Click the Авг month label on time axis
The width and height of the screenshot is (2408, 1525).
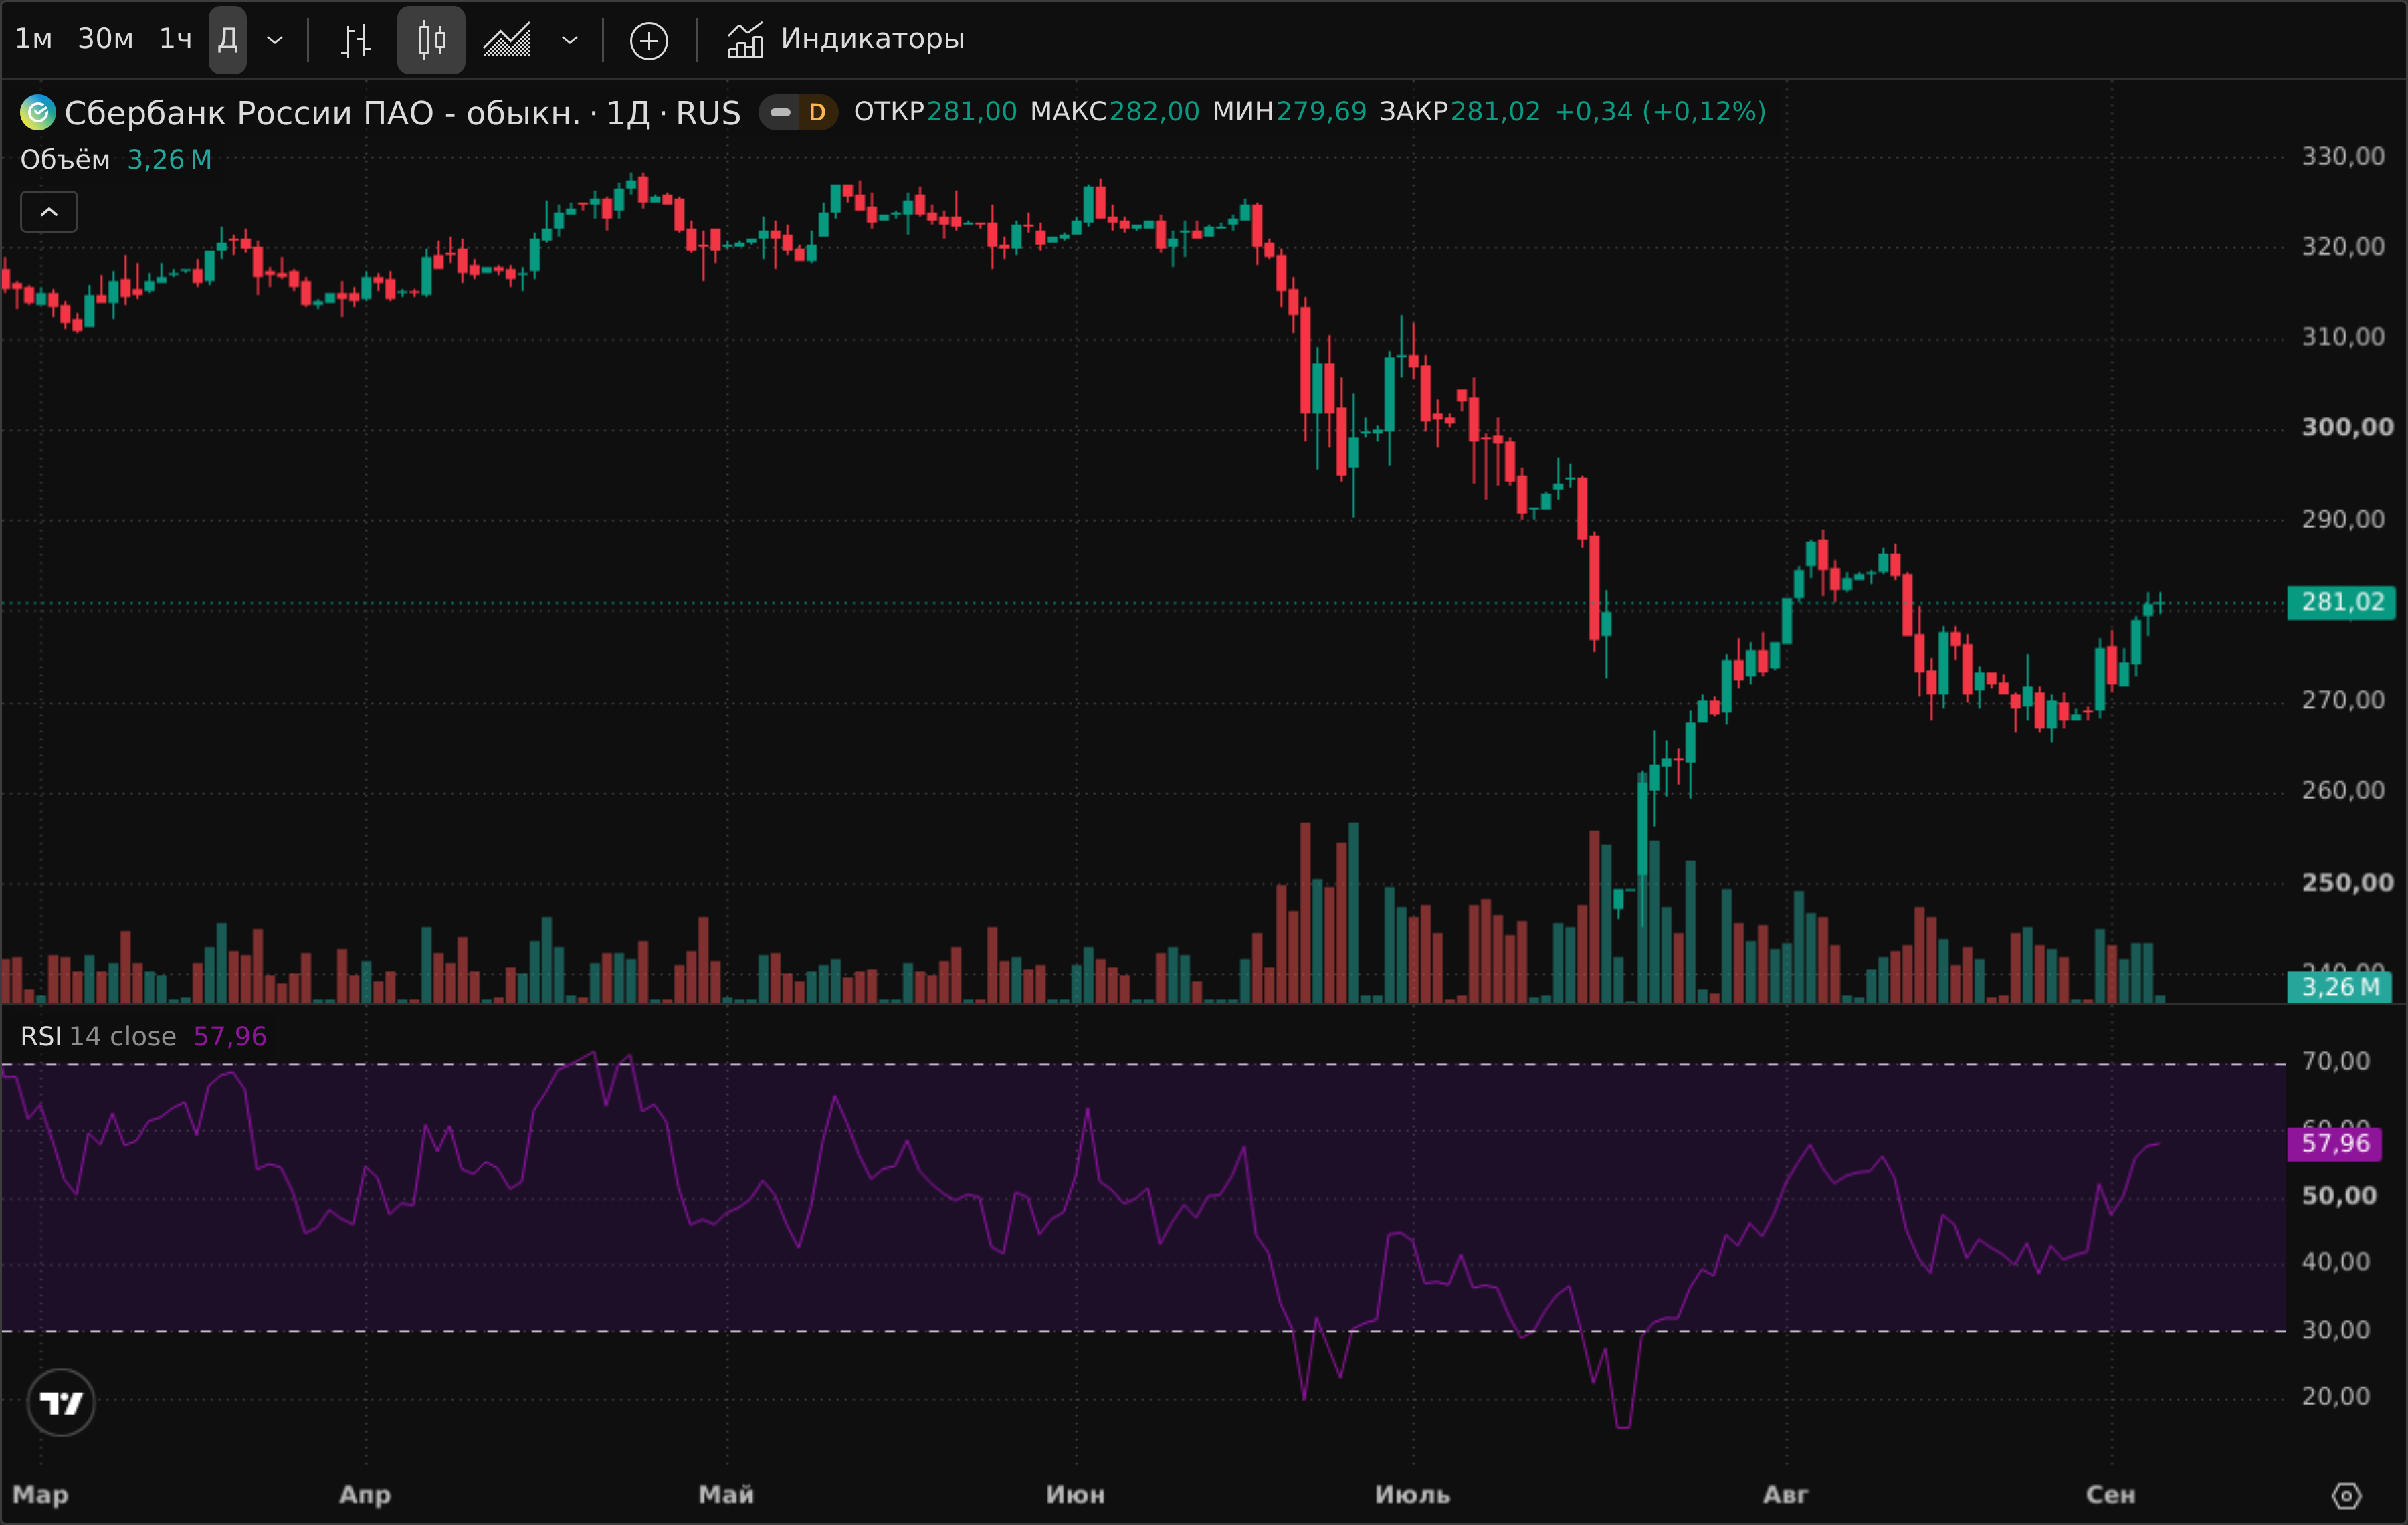[x=1786, y=1495]
